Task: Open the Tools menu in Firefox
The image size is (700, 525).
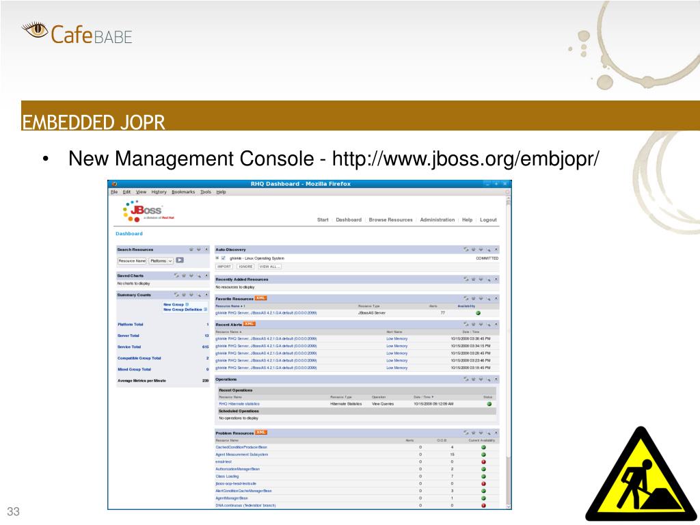Action: click(x=205, y=192)
